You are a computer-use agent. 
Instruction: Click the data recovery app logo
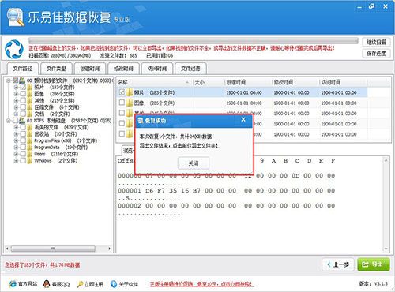(16, 17)
